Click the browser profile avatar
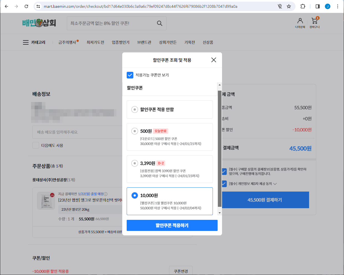The height and width of the screenshot is (275, 344). point(328,6)
